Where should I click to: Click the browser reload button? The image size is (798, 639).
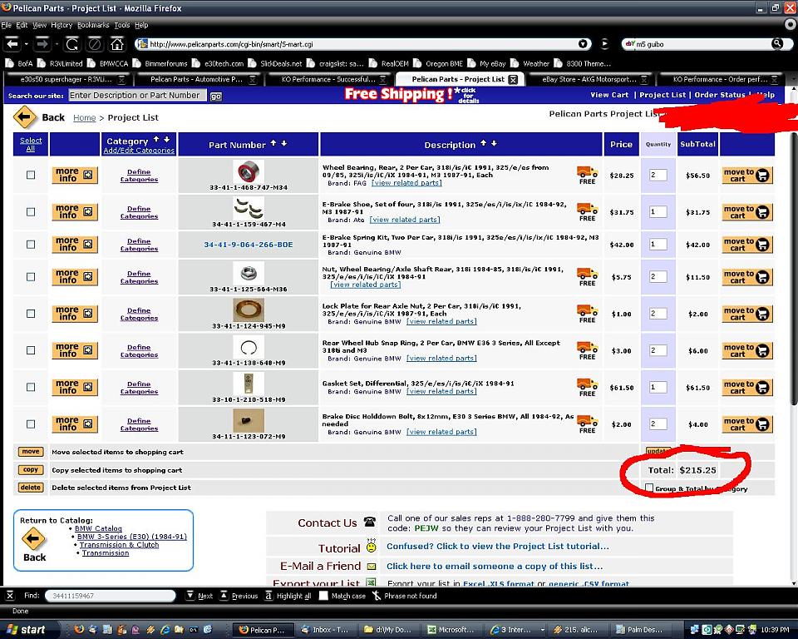pyautogui.click(x=72, y=43)
